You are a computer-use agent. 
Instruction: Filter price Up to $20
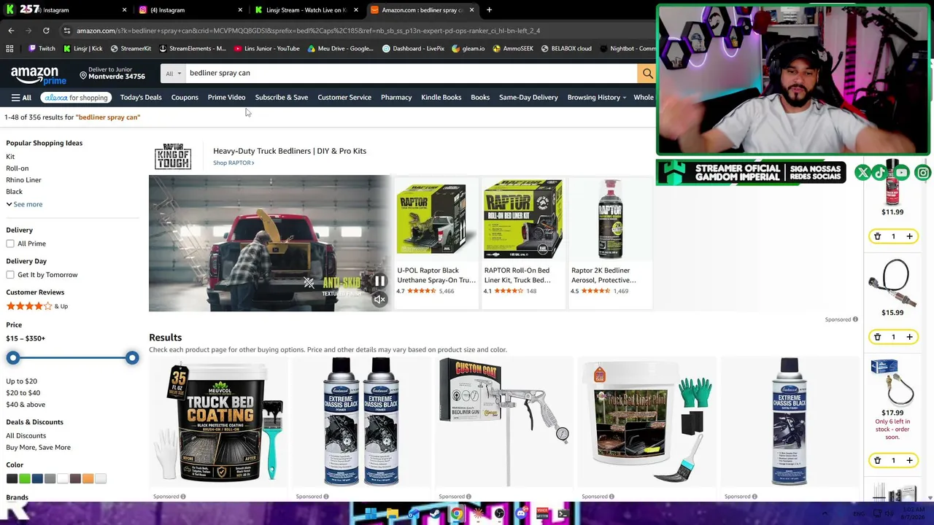[21, 381]
